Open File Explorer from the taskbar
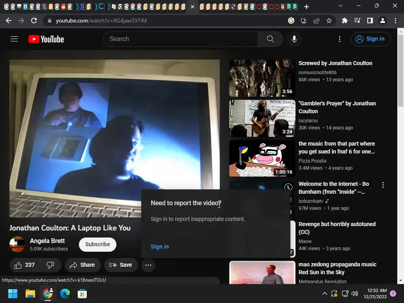This screenshot has height=303, width=404. [x=30, y=294]
